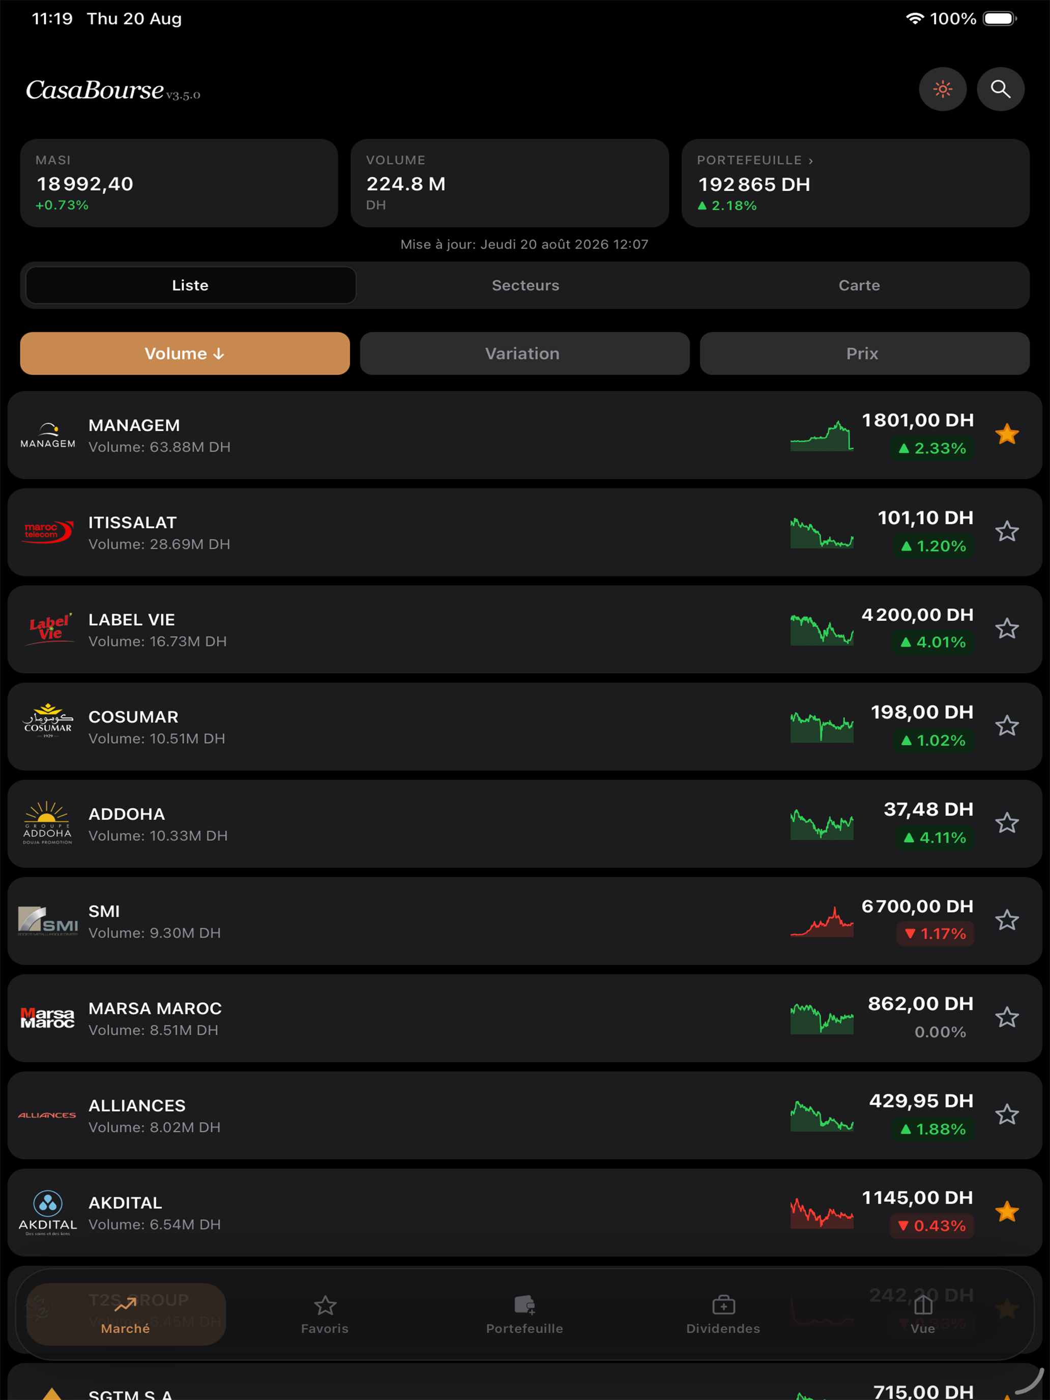
Task: Sort the list by Volume descending
Action: pyautogui.click(x=185, y=353)
